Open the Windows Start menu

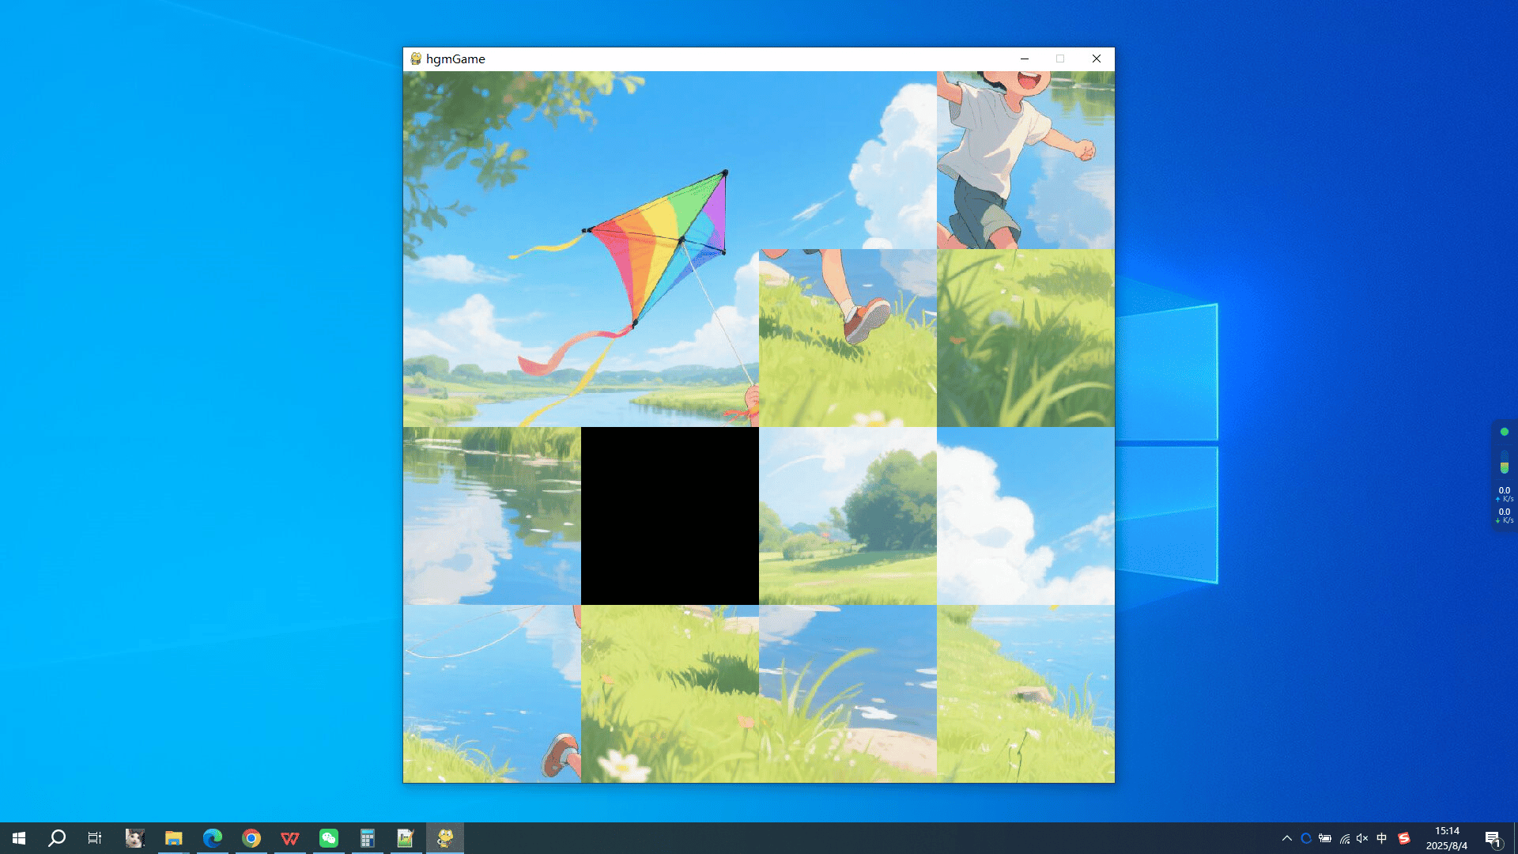click(19, 837)
